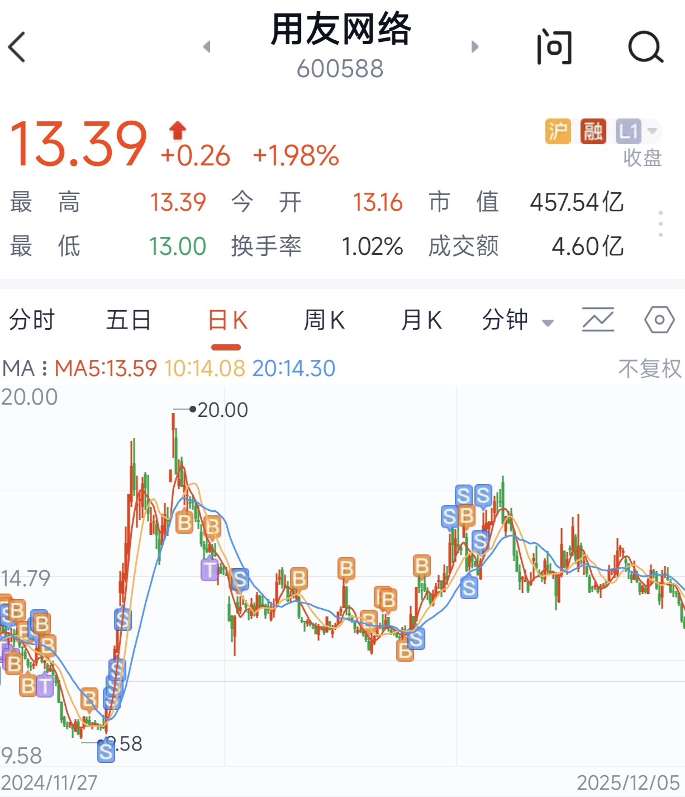The image size is (685, 797).
Task: Select the 周K tab
Action: 324,320
